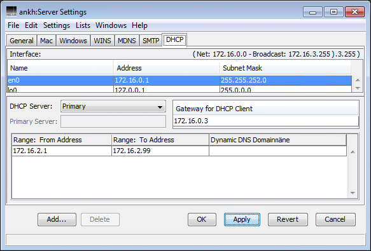Click the 255.255.252.0 subnet mask cell
Image resolution: width=371 pixels, height=251 pixels.
(286, 80)
